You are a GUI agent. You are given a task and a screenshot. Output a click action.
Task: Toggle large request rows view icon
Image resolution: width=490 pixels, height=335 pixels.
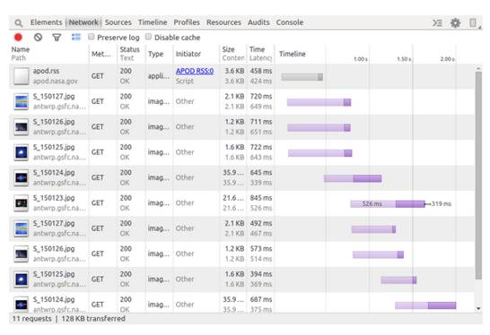point(76,38)
